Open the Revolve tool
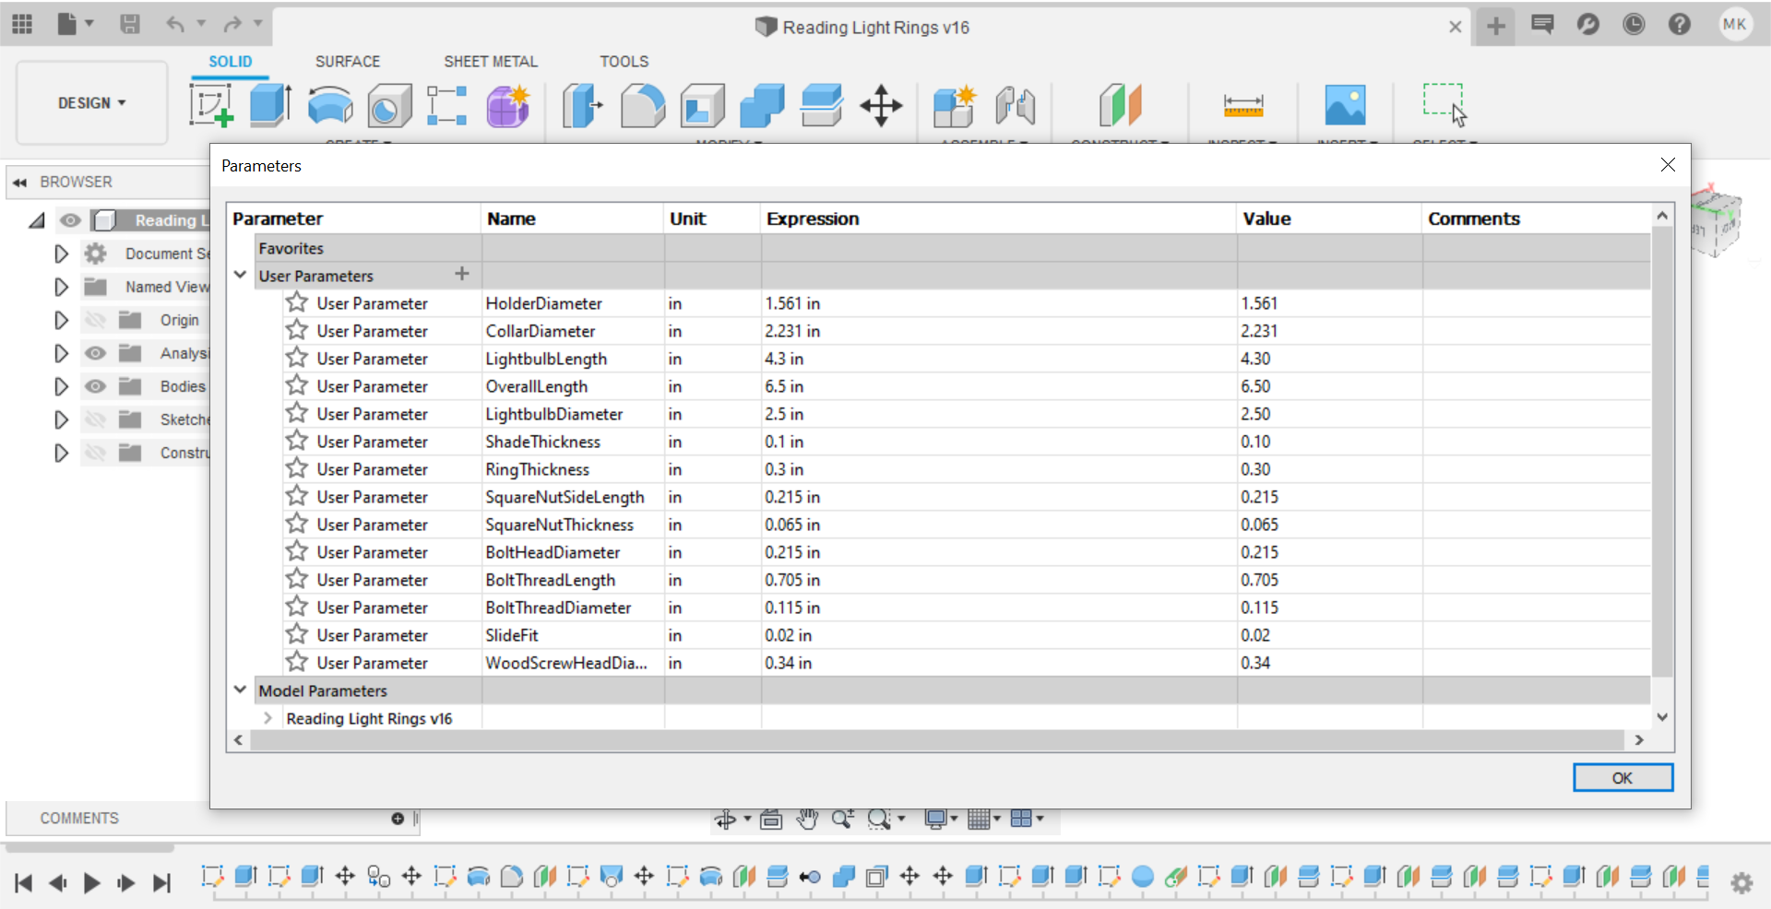 330,105
